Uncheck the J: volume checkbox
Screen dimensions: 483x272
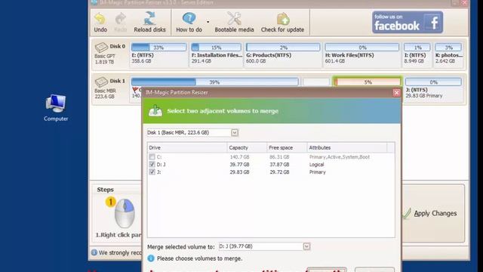pyautogui.click(x=152, y=172)
